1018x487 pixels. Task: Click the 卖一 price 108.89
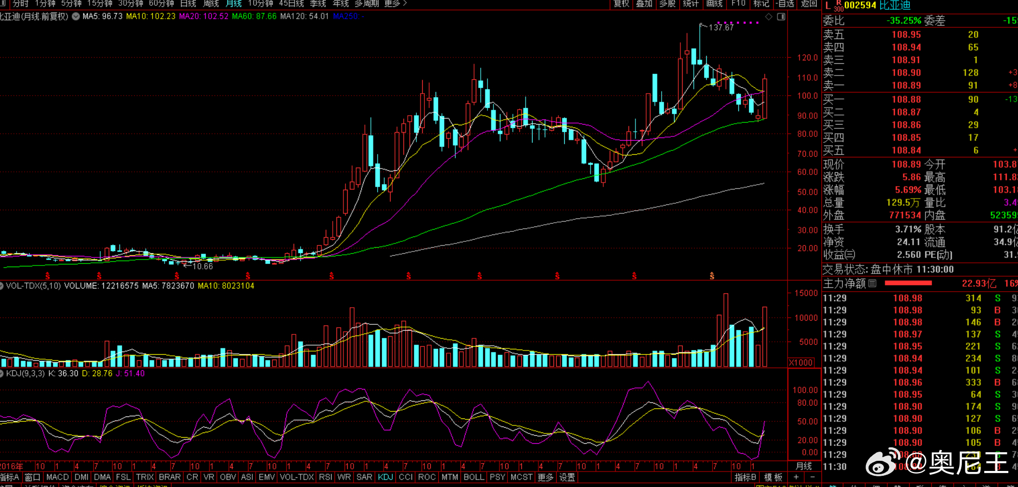906,85
